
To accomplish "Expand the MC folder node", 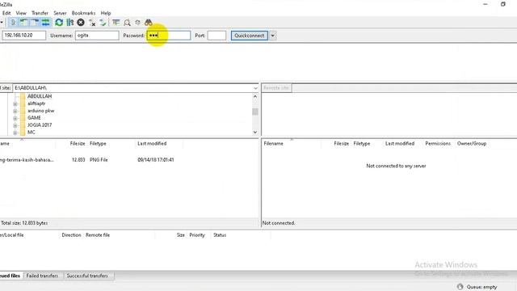I will tap(15, 133).
